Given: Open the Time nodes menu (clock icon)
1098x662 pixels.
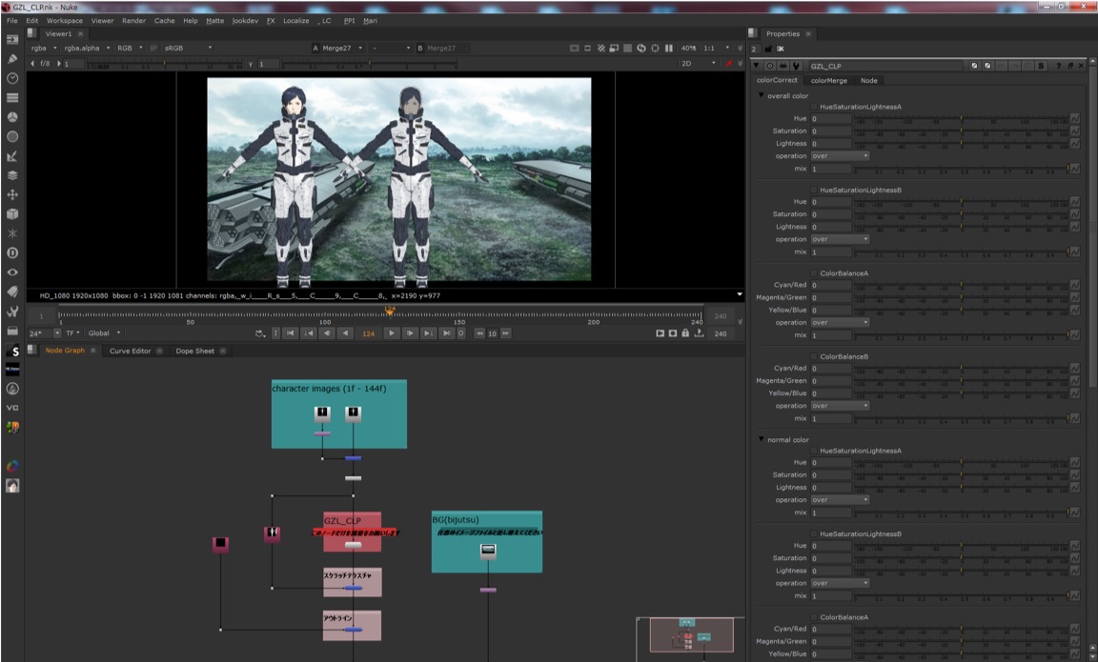Looking at the screenshot, I should (11, 78).
